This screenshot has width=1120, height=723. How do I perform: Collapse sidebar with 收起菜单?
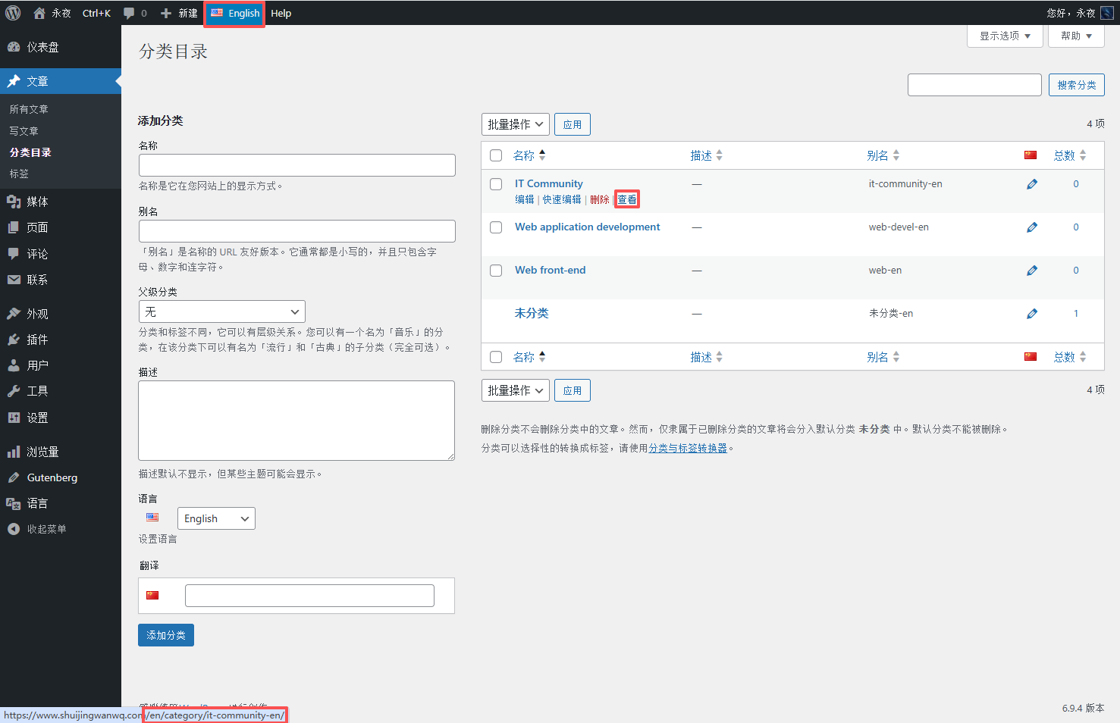click(61, 529)
